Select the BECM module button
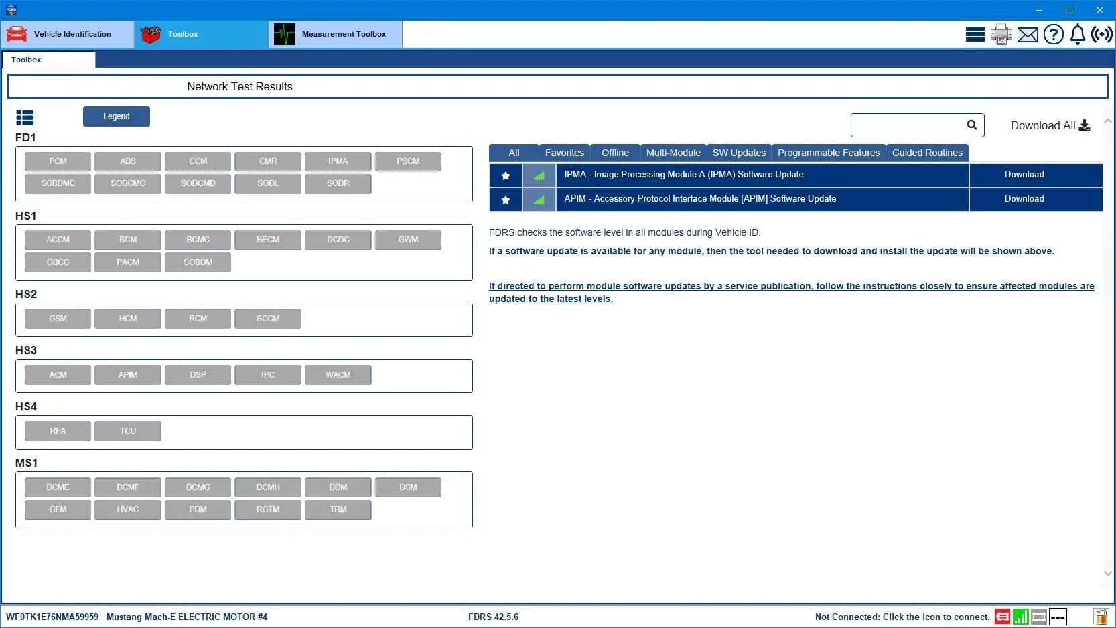The image size is (1116, 628). pos(268,240)
